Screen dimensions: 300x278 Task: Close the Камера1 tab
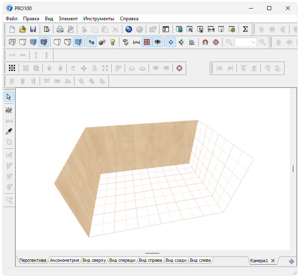[273, 261]
